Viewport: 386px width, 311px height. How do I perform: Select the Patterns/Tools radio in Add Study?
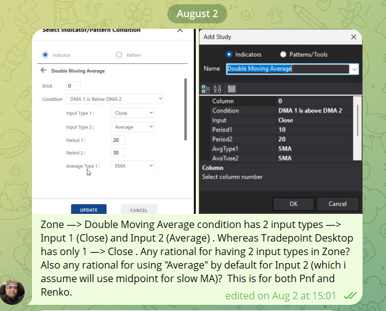tap(283, 54)
